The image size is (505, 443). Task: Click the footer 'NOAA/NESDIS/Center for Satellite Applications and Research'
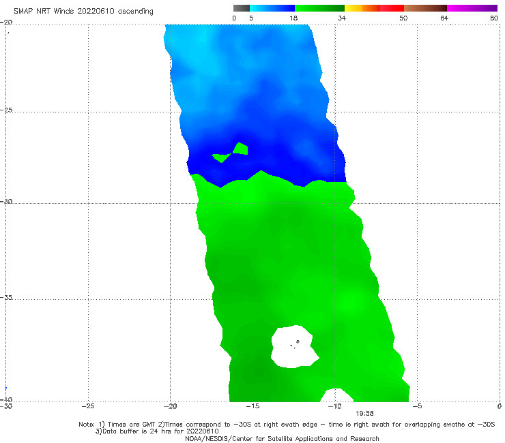tap(282, 439)
